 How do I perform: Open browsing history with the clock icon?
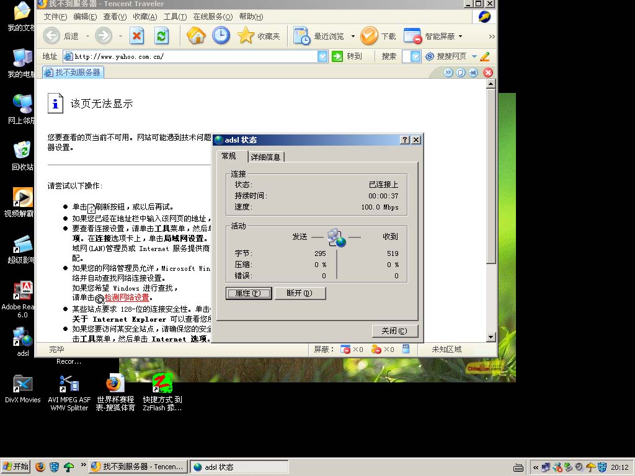tap(221, 35)
